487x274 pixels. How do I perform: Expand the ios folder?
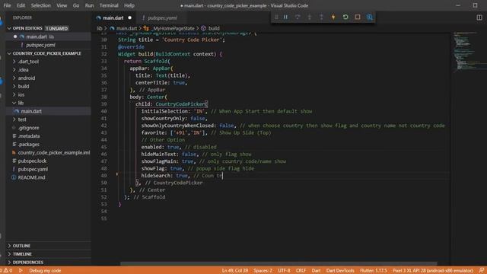click(21, 94)
